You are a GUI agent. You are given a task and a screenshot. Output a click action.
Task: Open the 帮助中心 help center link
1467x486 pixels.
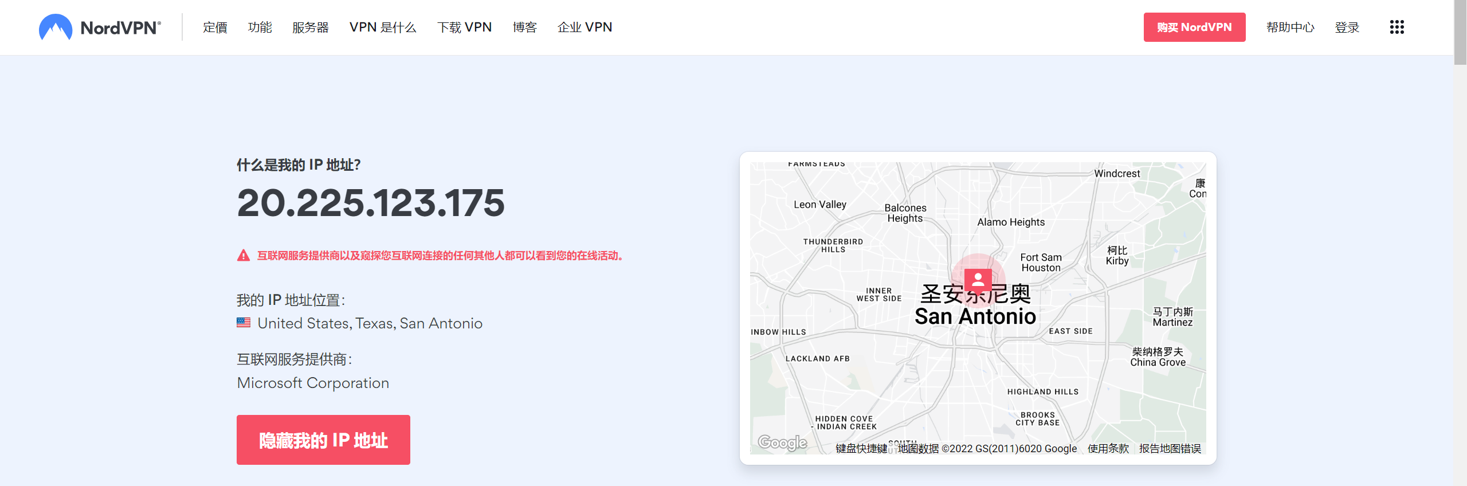1290,27
